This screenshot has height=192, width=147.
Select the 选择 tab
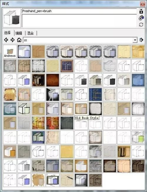point(7,33)
